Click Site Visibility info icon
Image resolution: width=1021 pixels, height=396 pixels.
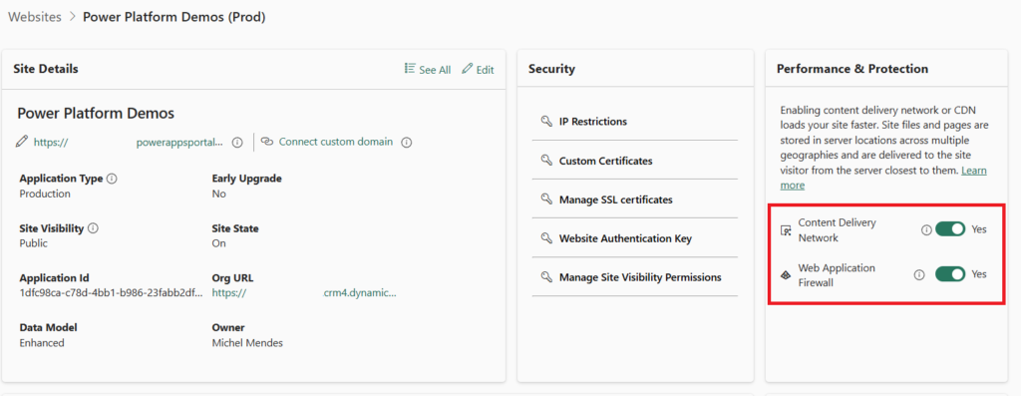click(93, 228)
